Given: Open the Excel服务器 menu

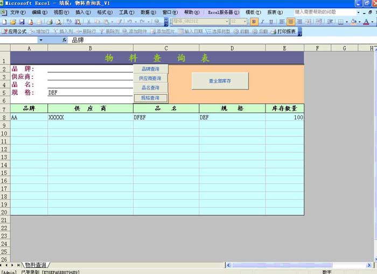Looking at the screenshot, I should pos(224,12).
